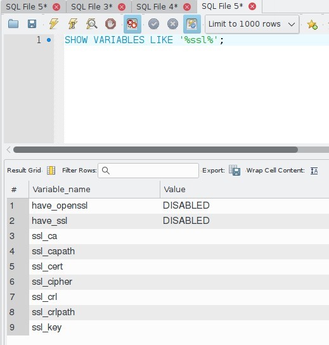Save snippet with the star plus icon
This screenshot has height=345, width=329.
313,24
